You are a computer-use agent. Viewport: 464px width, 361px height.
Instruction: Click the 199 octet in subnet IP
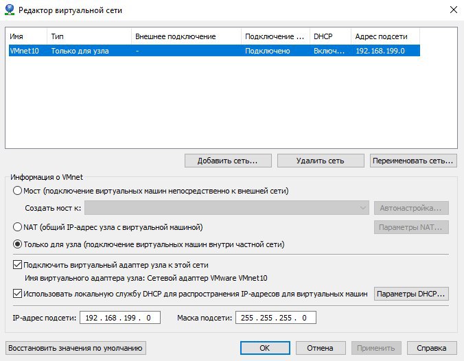click(130, 318)
